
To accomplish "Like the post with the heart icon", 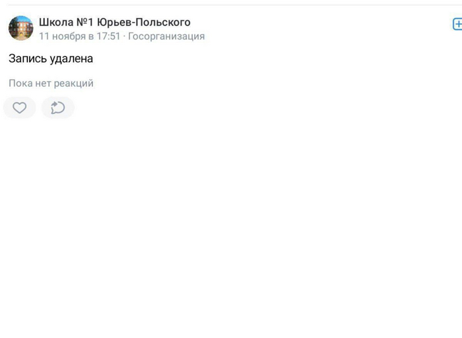I will point(20,108).
